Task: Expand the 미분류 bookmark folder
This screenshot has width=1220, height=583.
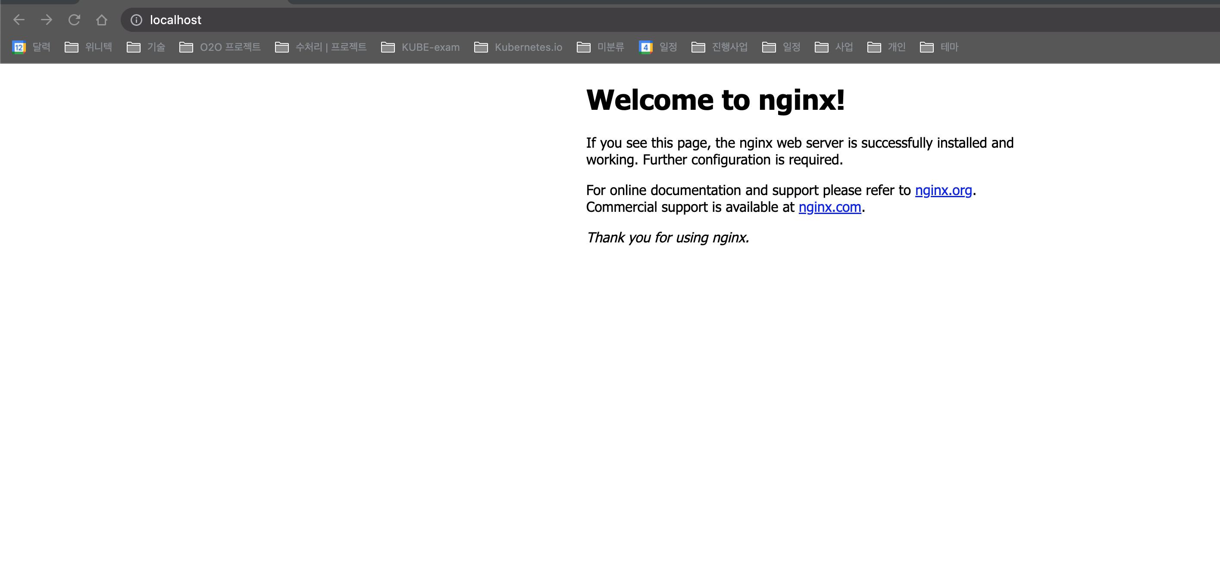Action: [x=601, y=47]
